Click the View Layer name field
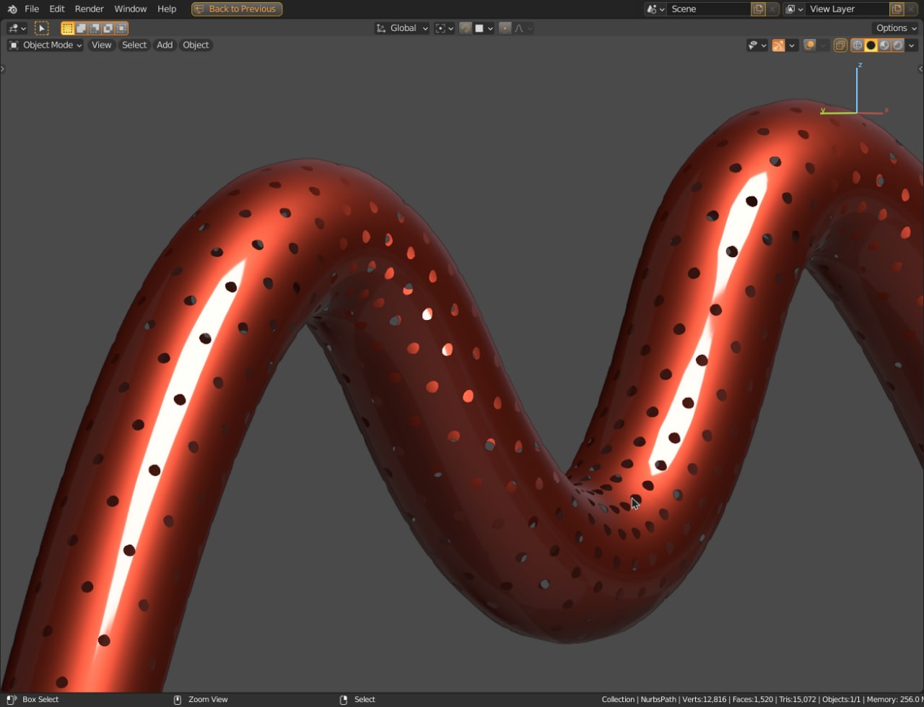Image resolution: width=924 pixels, height=707 pixels. pos(847,9)
